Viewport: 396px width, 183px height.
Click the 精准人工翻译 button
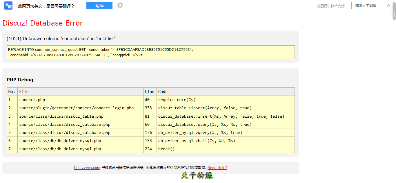point(366,6)
